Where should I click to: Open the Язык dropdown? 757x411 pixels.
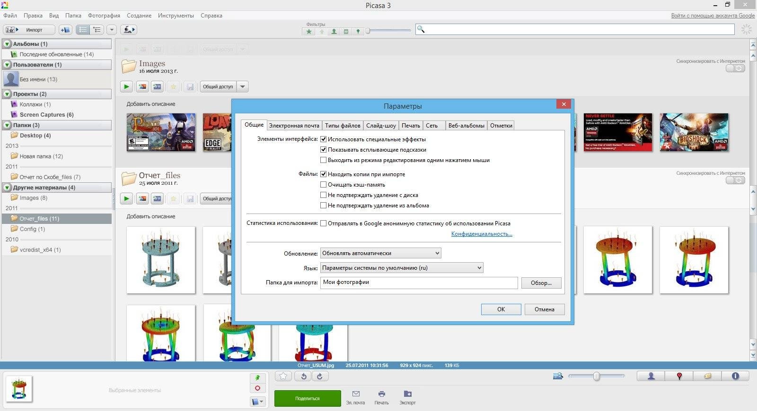(402, 268)
